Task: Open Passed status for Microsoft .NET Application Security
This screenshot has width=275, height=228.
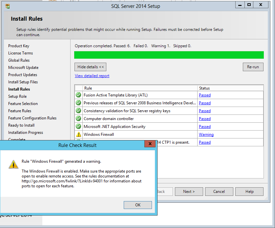Action: [205, 127]
